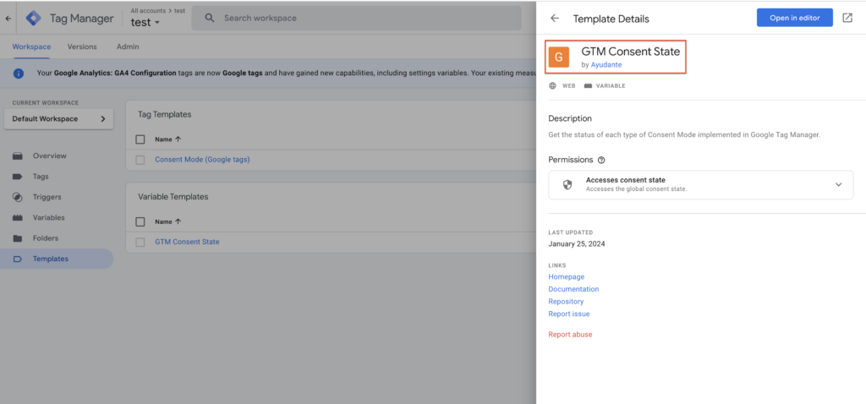866x404 pixels.
Task: Click the back arrow in Template Details
Action: coord(555,18)
